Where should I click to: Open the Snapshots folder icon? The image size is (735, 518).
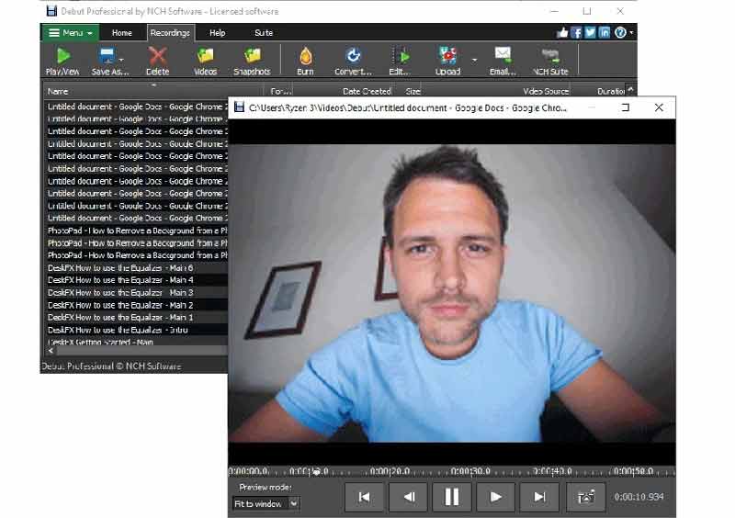point(252,61)
